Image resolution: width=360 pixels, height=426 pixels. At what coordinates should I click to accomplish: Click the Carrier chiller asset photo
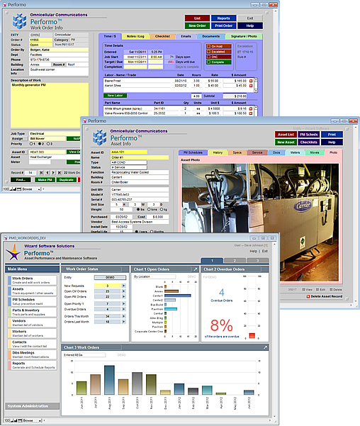click(260, 223)
